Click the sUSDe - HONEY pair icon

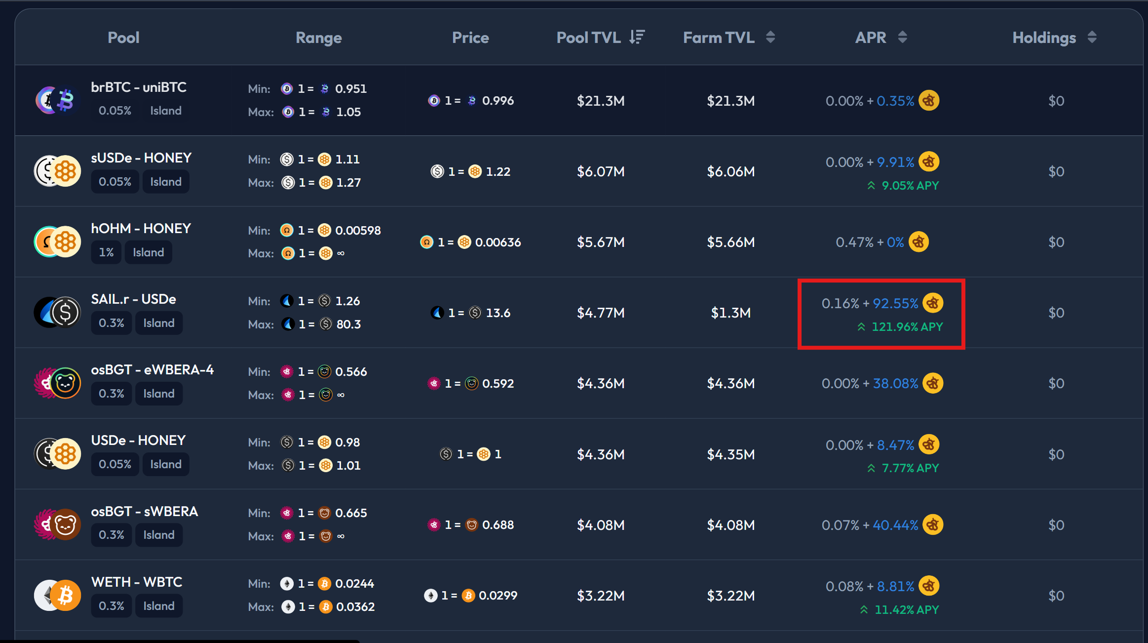click(x=57, y=171)
